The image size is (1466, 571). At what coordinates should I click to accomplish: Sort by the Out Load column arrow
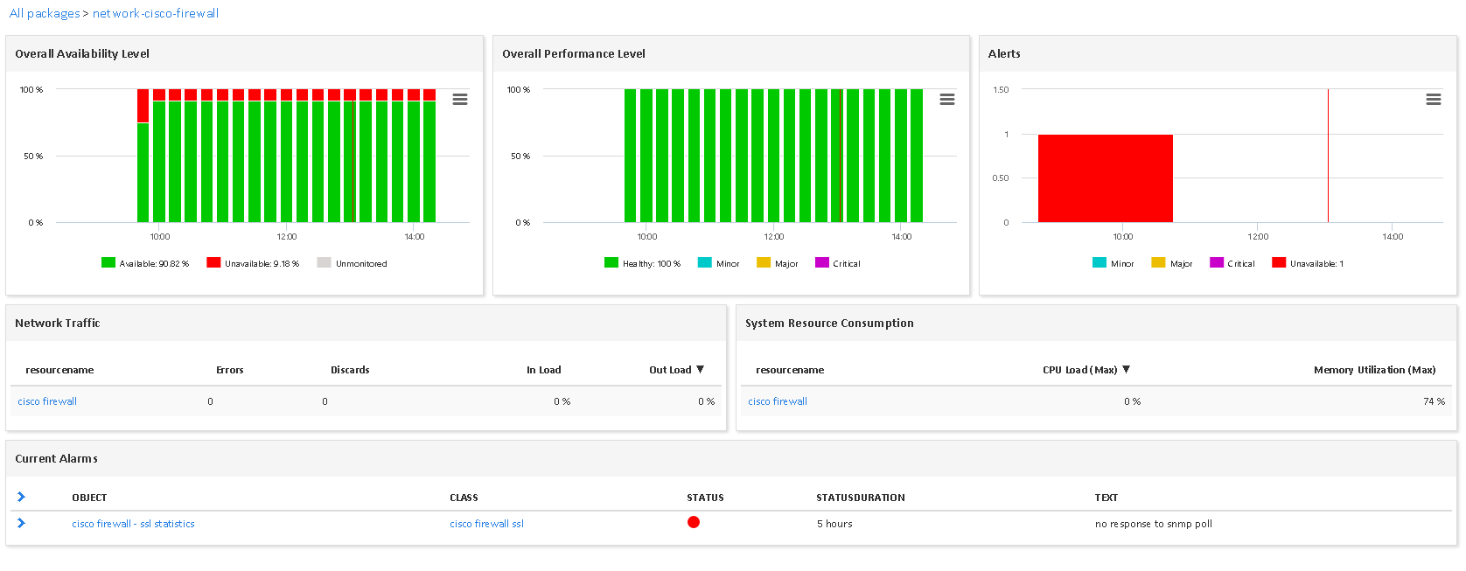(700, 370)
